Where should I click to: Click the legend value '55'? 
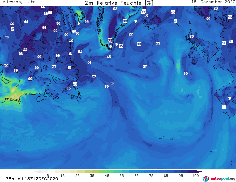122,175
